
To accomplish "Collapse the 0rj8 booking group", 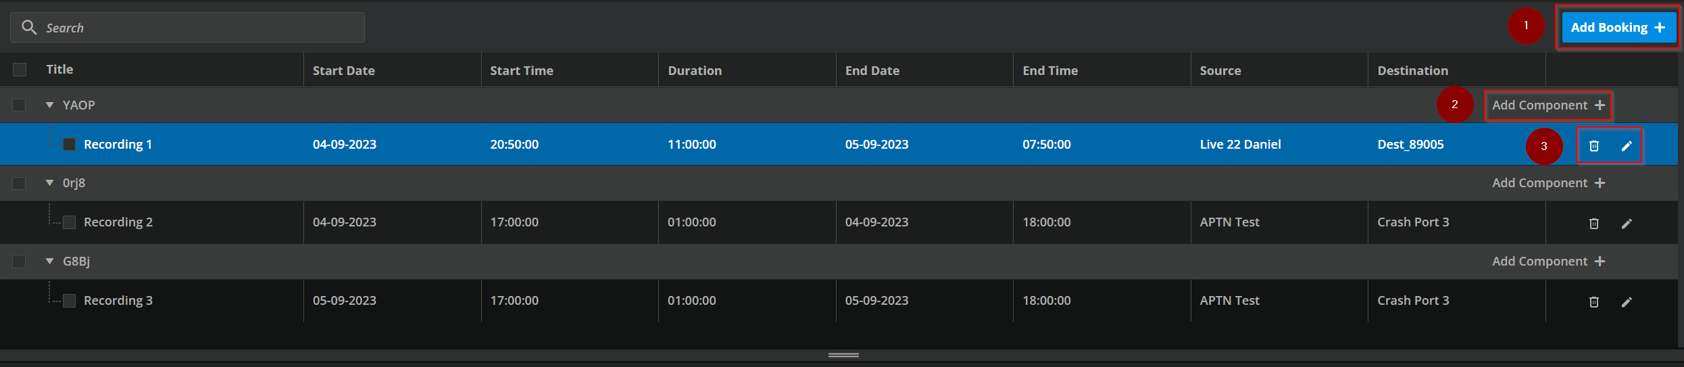I will [49, 183].
